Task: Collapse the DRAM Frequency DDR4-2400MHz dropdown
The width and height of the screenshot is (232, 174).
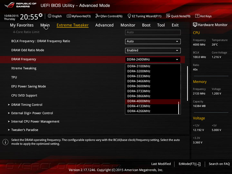Action: point(153,60)
